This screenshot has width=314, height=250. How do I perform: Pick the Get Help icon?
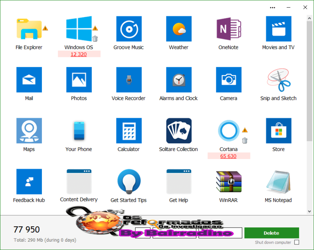coord(179,182)
